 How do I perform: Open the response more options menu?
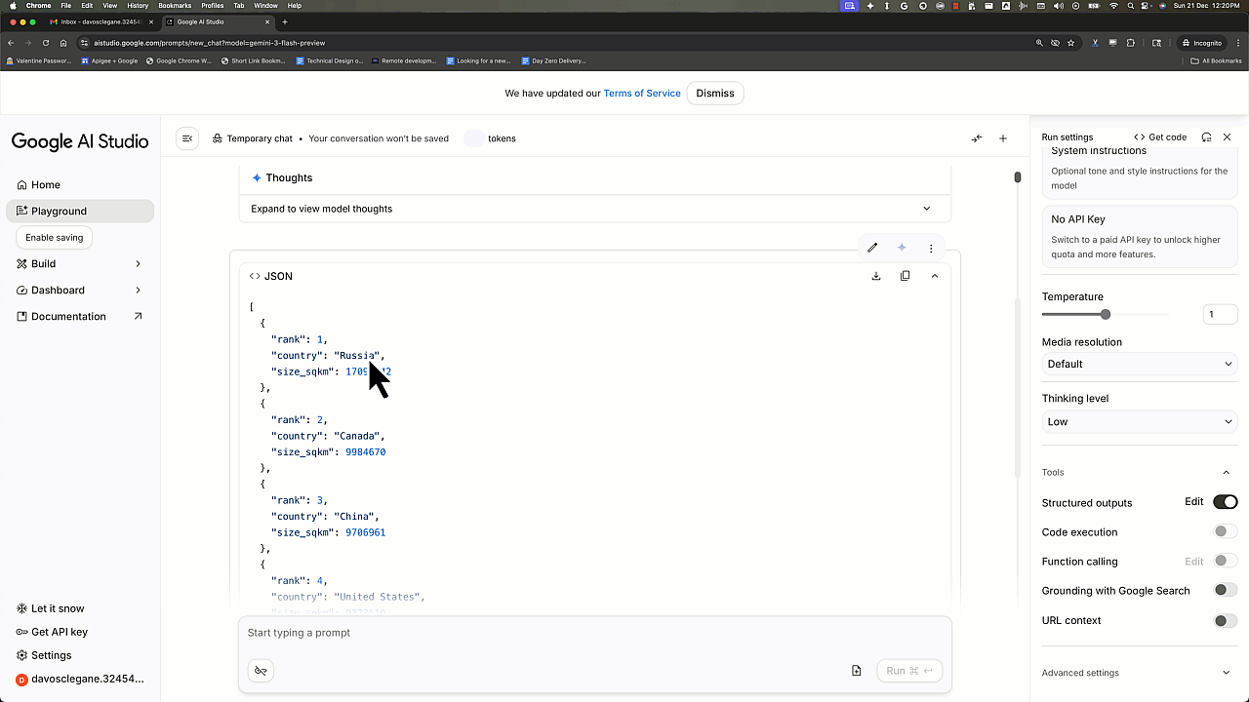click(931, 248)
